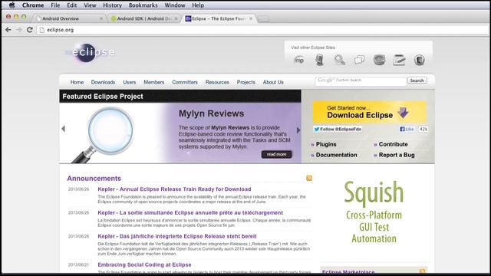Open the Plugins link
This screenshot has width=491, height=276.
pos(325,144)
